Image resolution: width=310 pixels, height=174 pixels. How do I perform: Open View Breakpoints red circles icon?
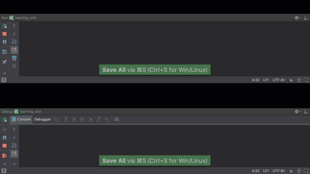point(4,156)
